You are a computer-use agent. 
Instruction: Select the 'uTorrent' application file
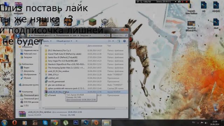pyautogui.click(x=50, y=95)
